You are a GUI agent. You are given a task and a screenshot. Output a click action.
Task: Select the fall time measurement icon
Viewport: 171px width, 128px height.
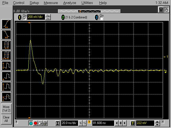[x=6, y=35]
